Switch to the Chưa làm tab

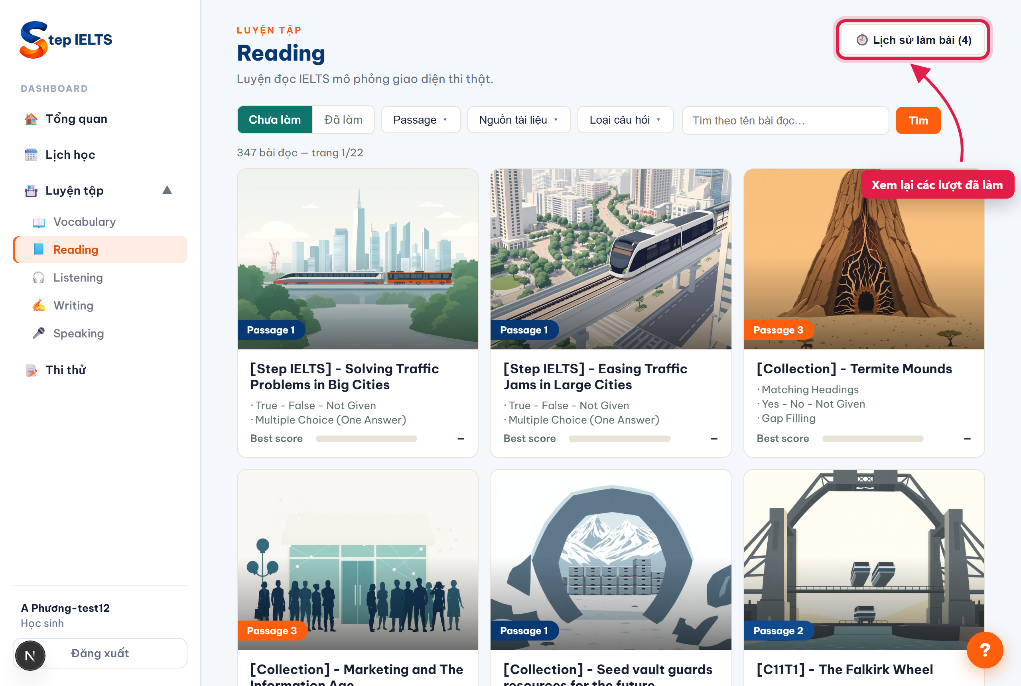click(x=275, y=120)
